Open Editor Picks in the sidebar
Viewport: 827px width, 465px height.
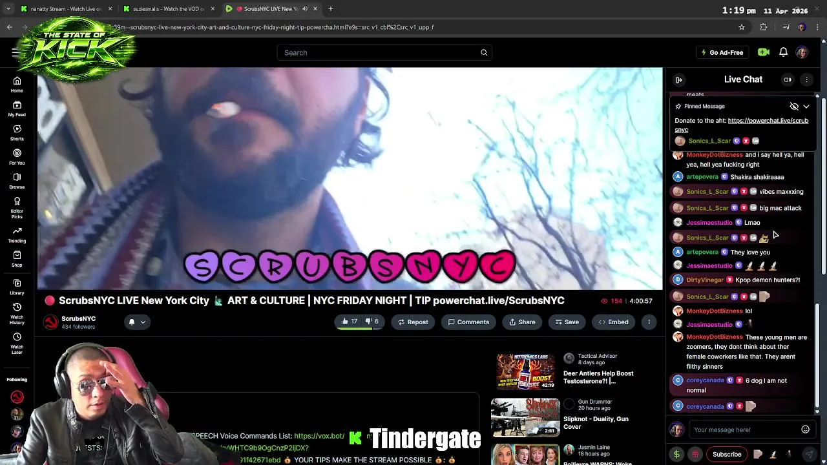tap(17, 207)
